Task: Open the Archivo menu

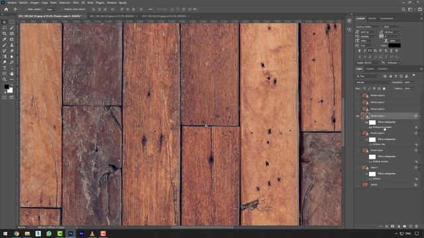Action: tap(12, 3)
